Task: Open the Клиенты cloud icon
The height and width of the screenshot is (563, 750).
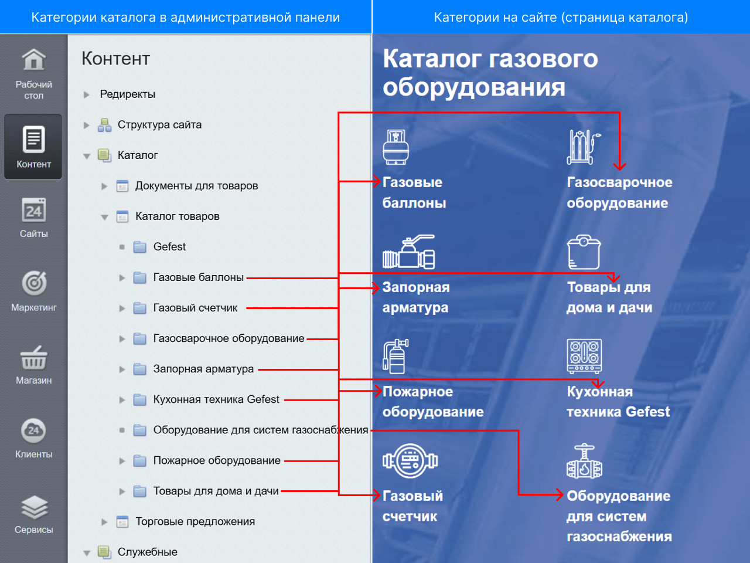Action: click(x=33, y=430)
